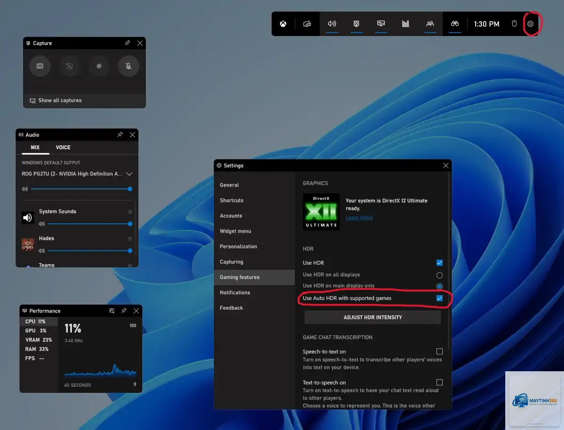The width and height of the screenshot is (564, 430).
Task: Toggle the Performance widget from the Game Bar
Action: [x=381, y=24]
